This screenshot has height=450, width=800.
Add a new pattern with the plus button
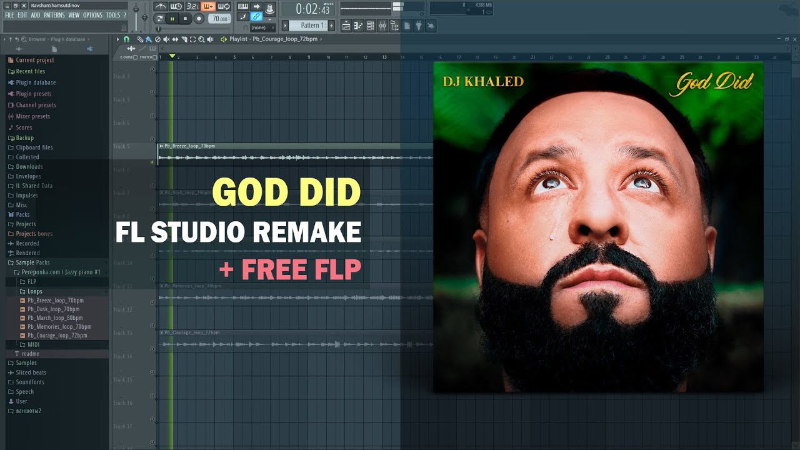pos(331,26)
